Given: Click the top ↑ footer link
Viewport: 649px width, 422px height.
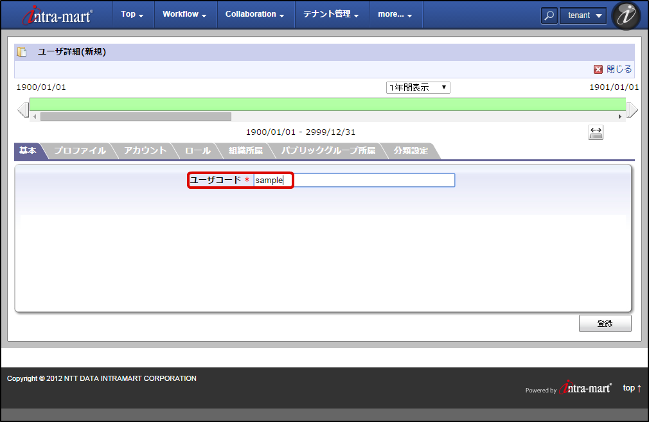Looking at the screenshot, I should click(632, 388).
